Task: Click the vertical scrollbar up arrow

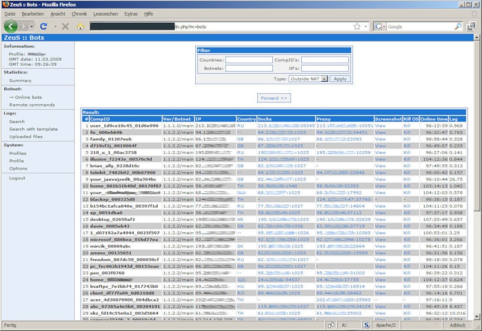Action: coord(477,37)
